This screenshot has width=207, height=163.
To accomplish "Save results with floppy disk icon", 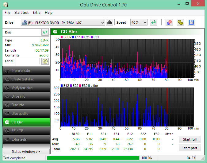I will (x=191, y=22).
